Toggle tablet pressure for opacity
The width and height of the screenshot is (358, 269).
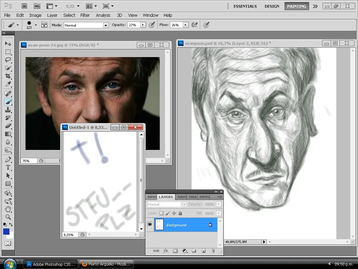coord(152,25)
